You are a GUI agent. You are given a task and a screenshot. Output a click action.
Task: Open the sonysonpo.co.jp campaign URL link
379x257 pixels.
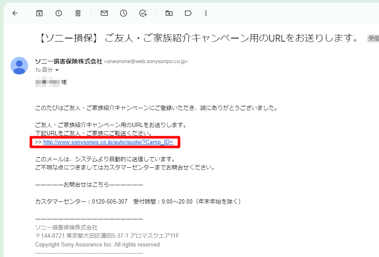pos(108,142)
